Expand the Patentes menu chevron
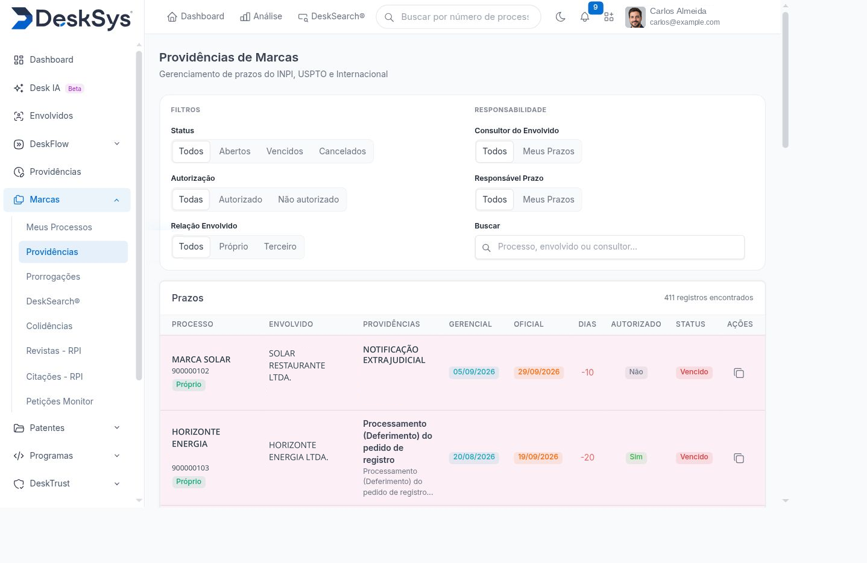The width and height of the screenshot is (867, 563). coord(117,427)
